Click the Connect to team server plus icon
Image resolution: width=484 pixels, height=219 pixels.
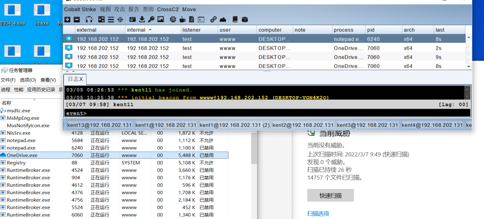point(67,20)
